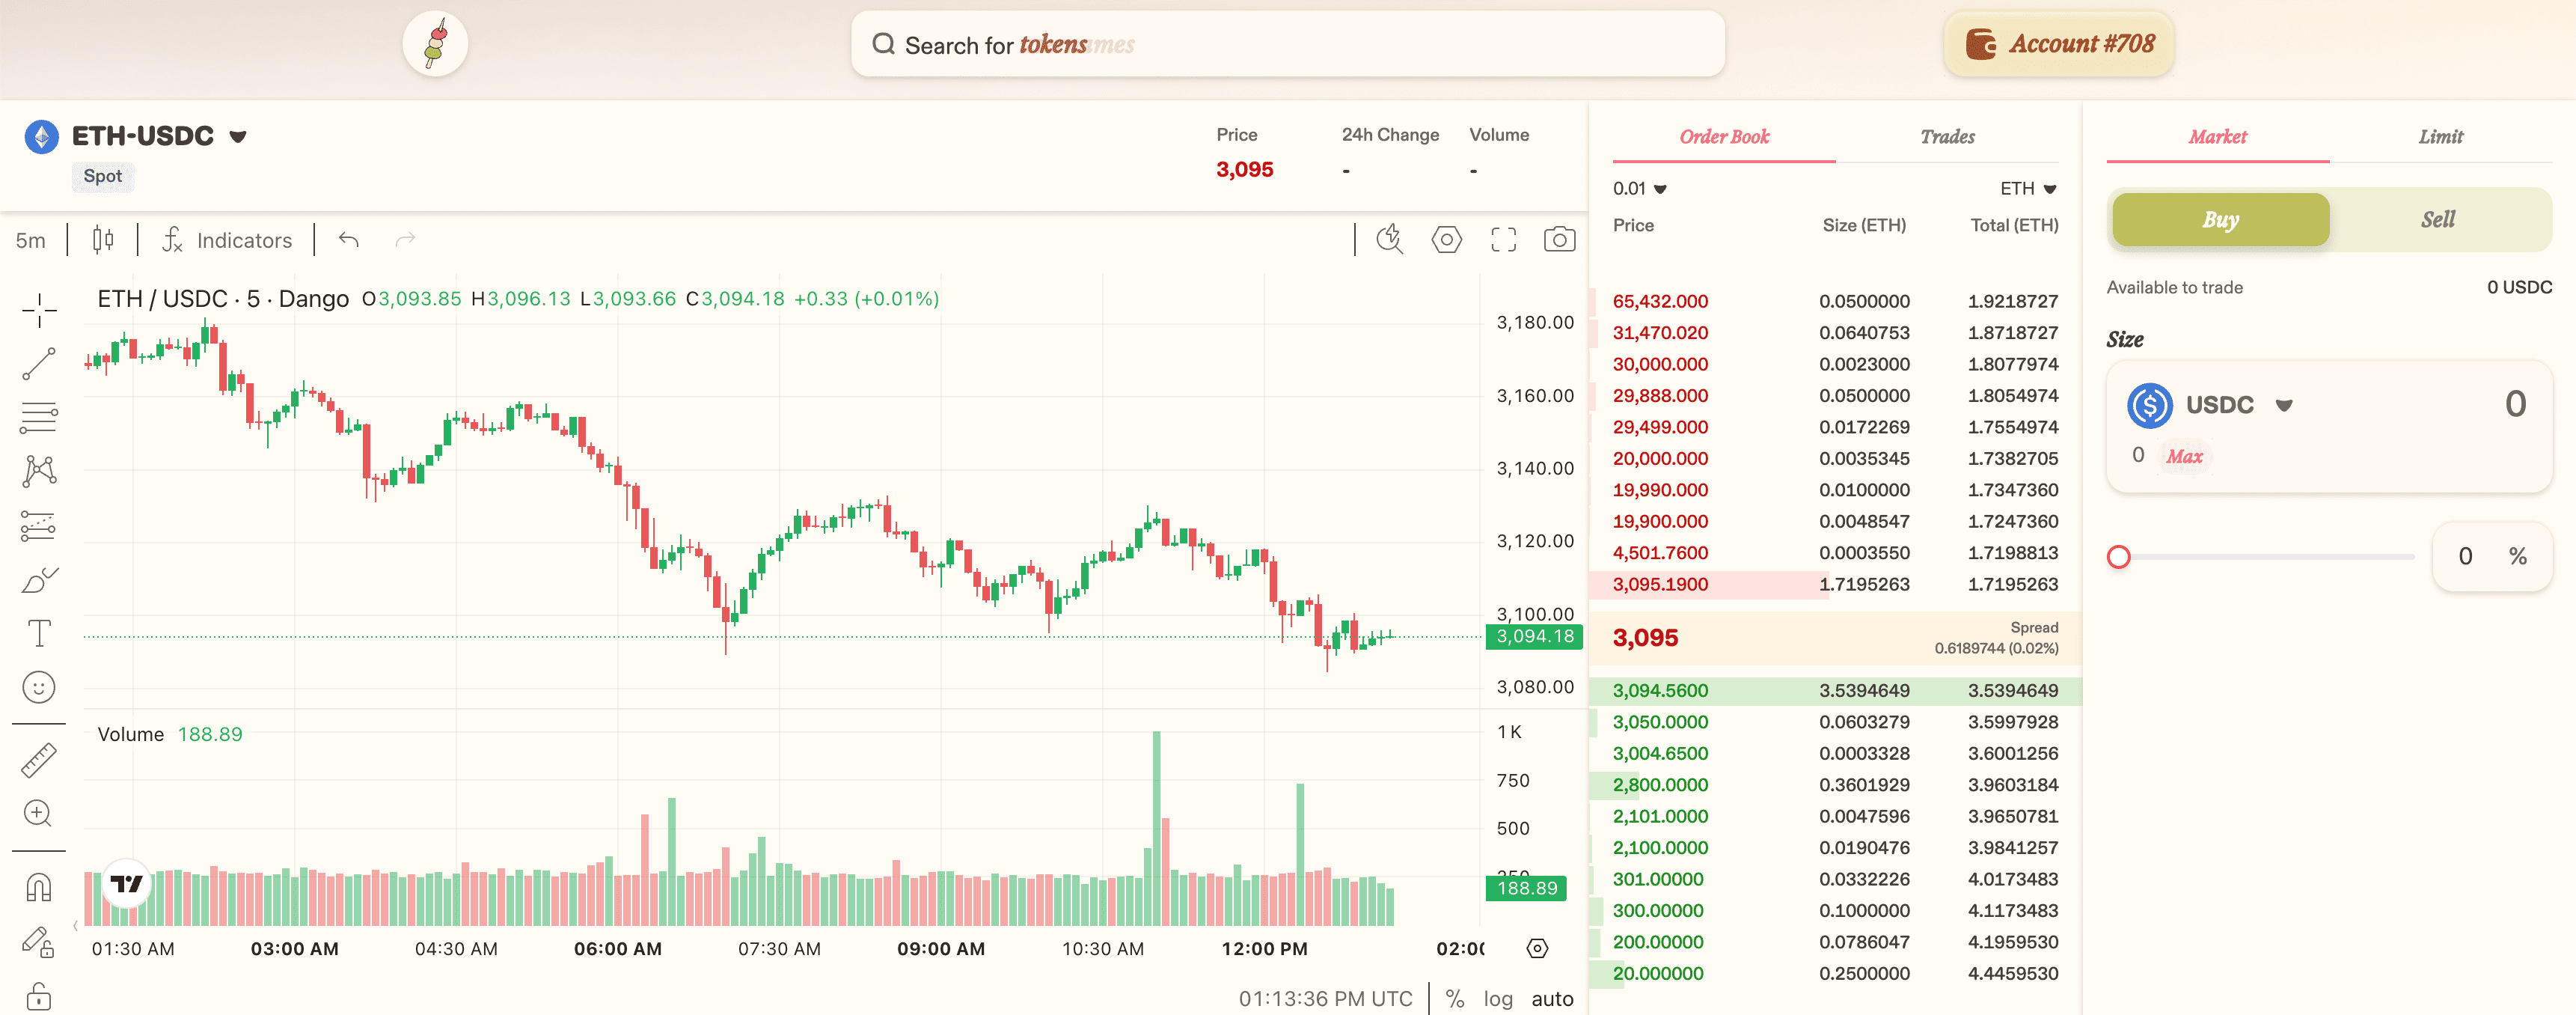Select the trend line drawing tool

tap(39, 364)
